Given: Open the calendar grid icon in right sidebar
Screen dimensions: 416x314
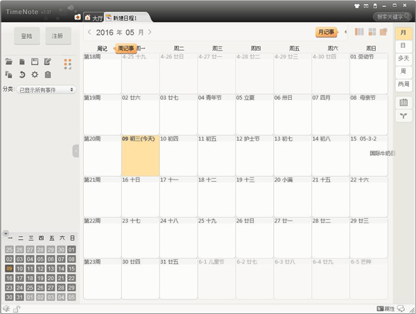Looking at the screenshot, I should [x=404, y=103].
